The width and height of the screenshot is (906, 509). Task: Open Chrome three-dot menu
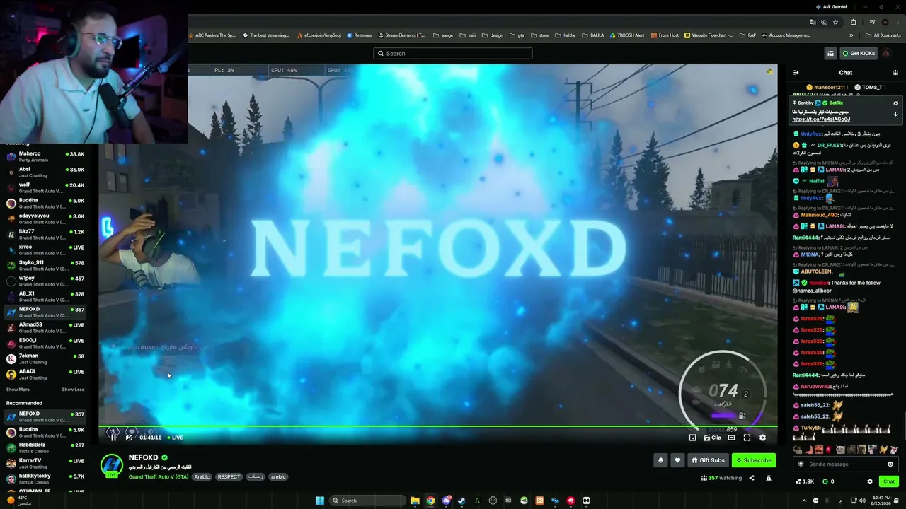[899, 22]
